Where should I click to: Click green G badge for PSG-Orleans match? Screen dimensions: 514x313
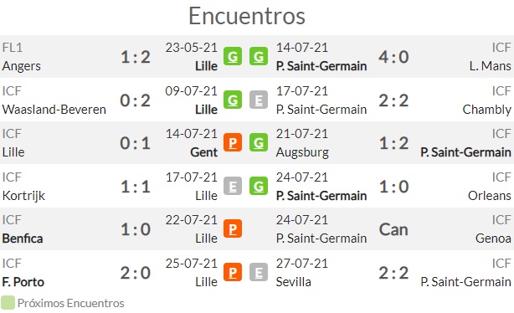point(259,186)
